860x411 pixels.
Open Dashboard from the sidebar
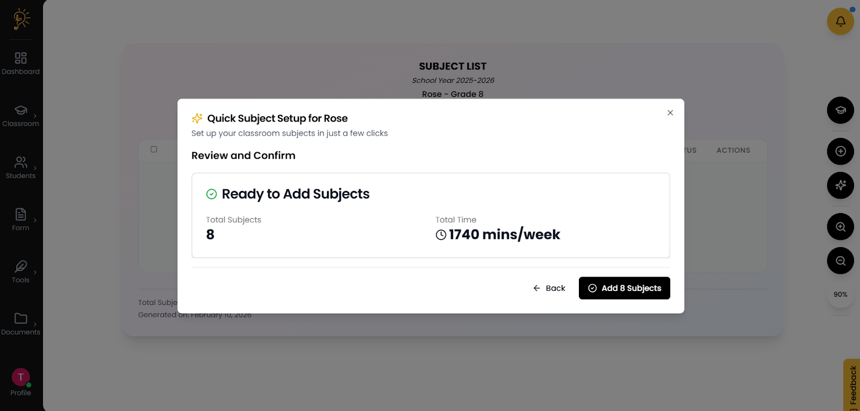tap(20, 63)
